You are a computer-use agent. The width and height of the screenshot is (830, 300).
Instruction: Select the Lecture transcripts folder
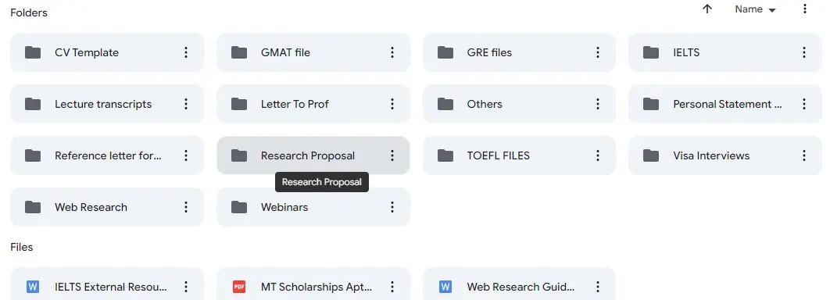tap(107, 104)
